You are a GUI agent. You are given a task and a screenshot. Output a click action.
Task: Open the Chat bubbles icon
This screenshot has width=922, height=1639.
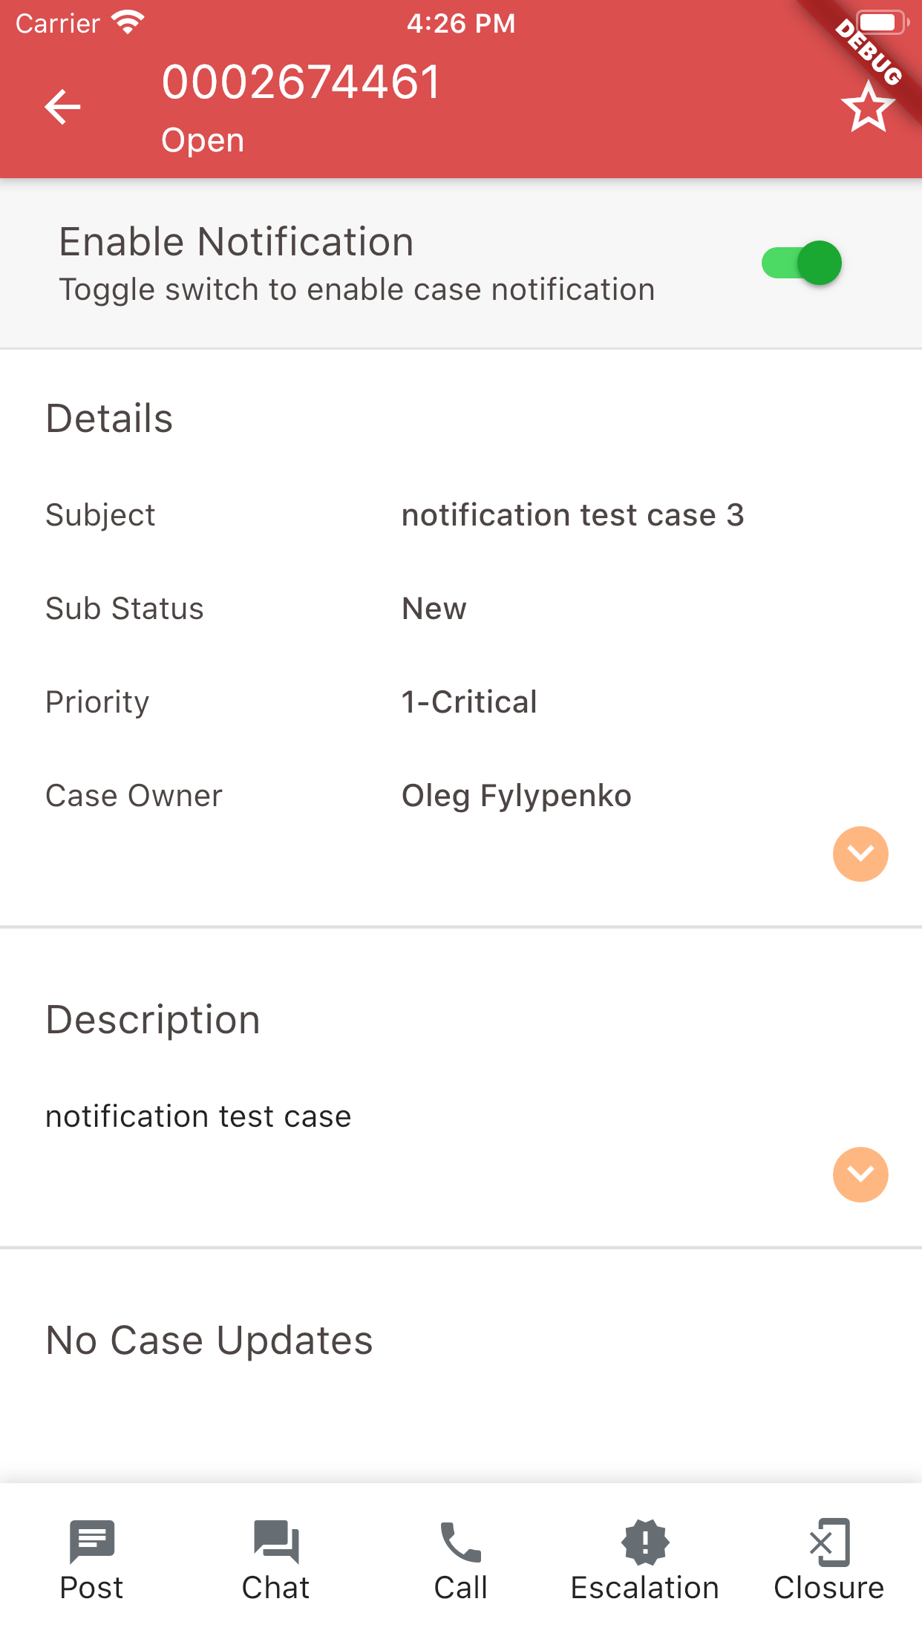click(276, 1542)
